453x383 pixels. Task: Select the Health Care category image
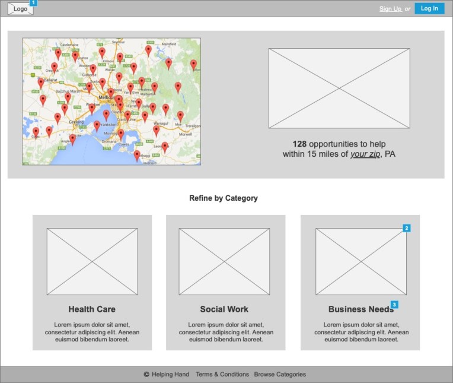[x=92, y=261]
